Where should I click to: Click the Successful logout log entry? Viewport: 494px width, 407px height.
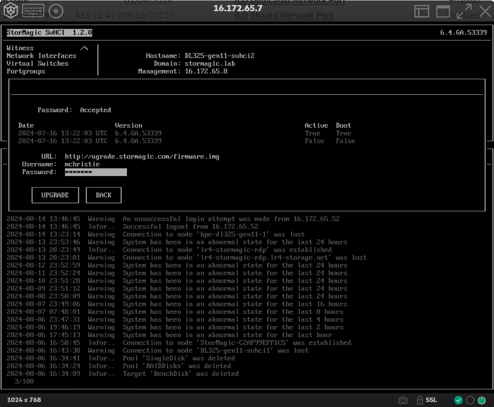pos(132,226)
